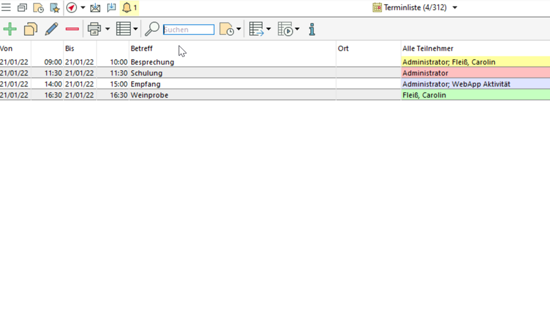Click the inbox envelope icon
This screenshot has height=311, width=550.
[96, 8]
